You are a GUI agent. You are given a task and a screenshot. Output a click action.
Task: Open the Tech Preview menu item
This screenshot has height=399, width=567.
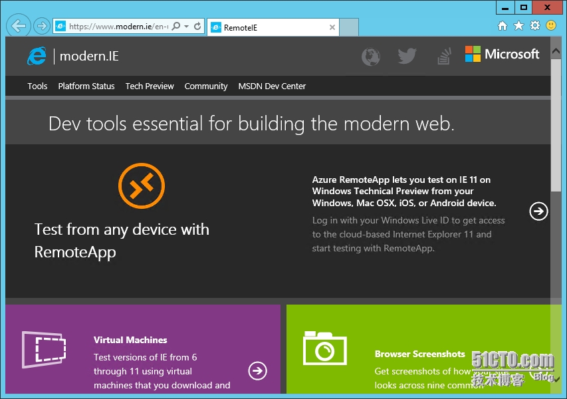click(x=150, y=86)
